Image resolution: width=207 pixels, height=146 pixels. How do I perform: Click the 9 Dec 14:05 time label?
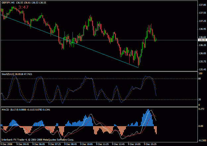click(134, 144)
